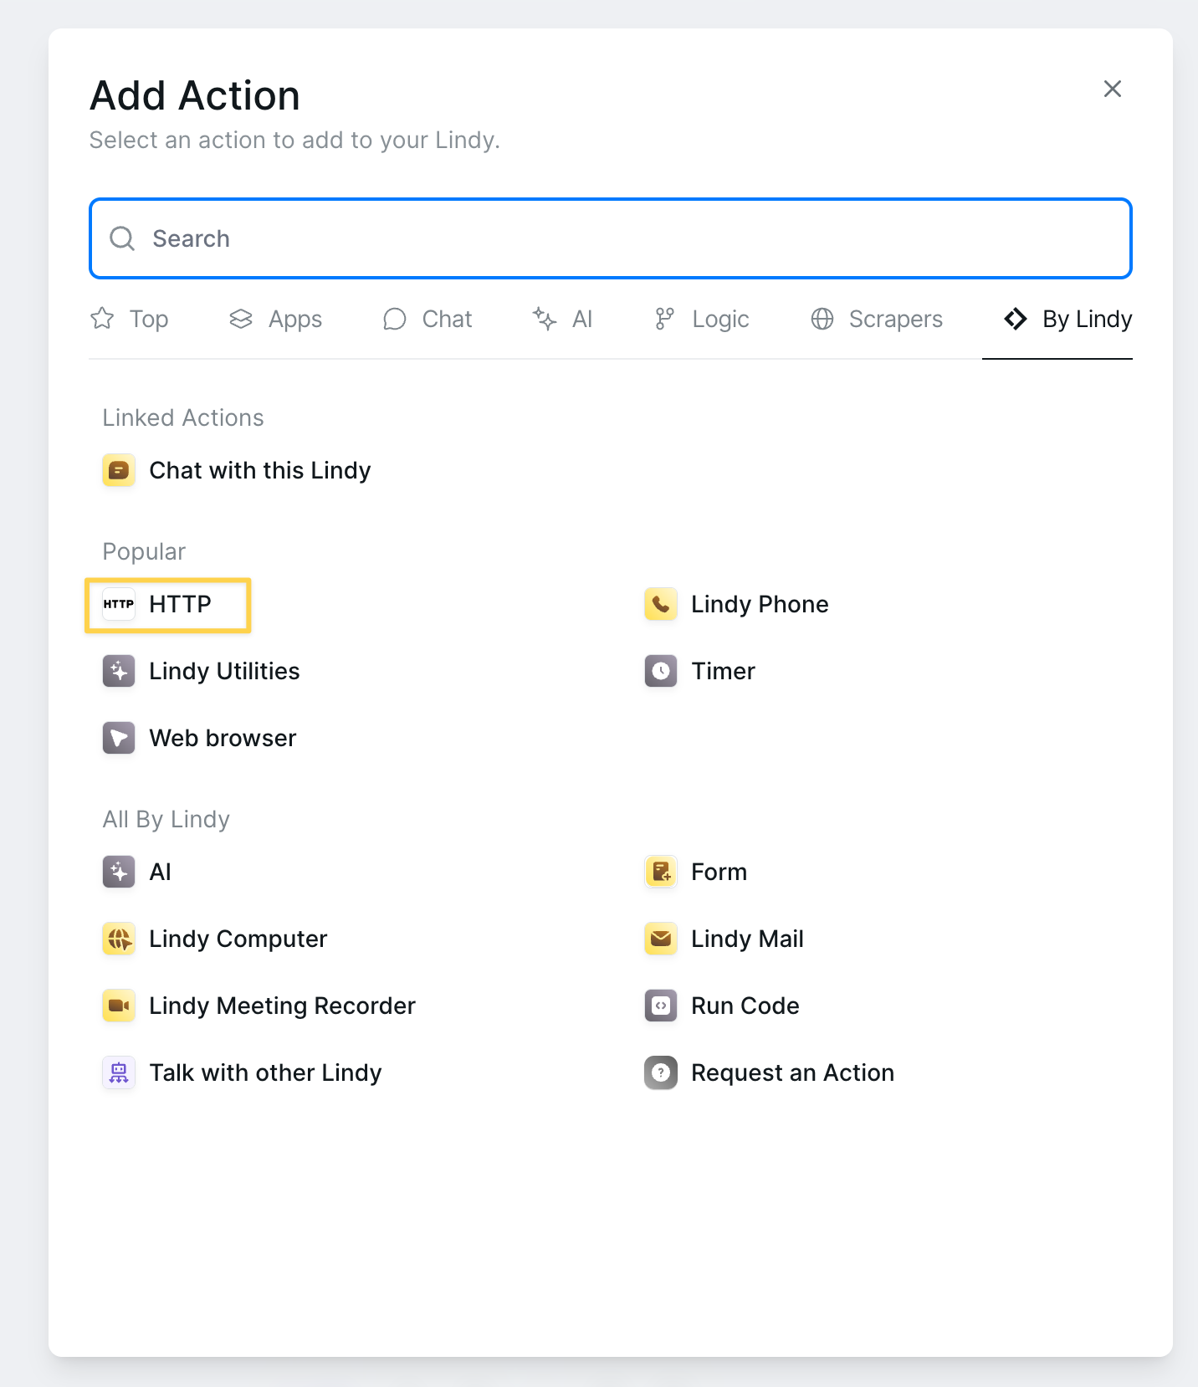Click the Chat with this Lindy icon
Image resolution: width=1198 pixels, height=1387 pixels.
(119, 470)
